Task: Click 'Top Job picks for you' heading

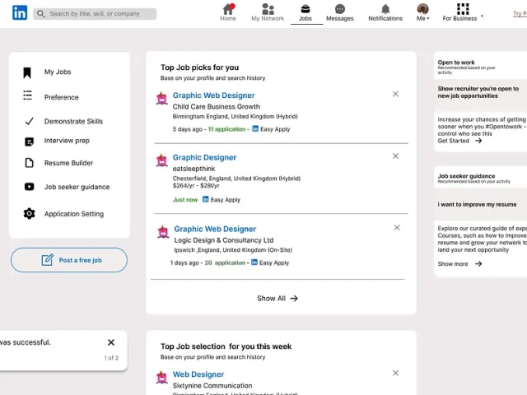Action: (x=199, y=67)
